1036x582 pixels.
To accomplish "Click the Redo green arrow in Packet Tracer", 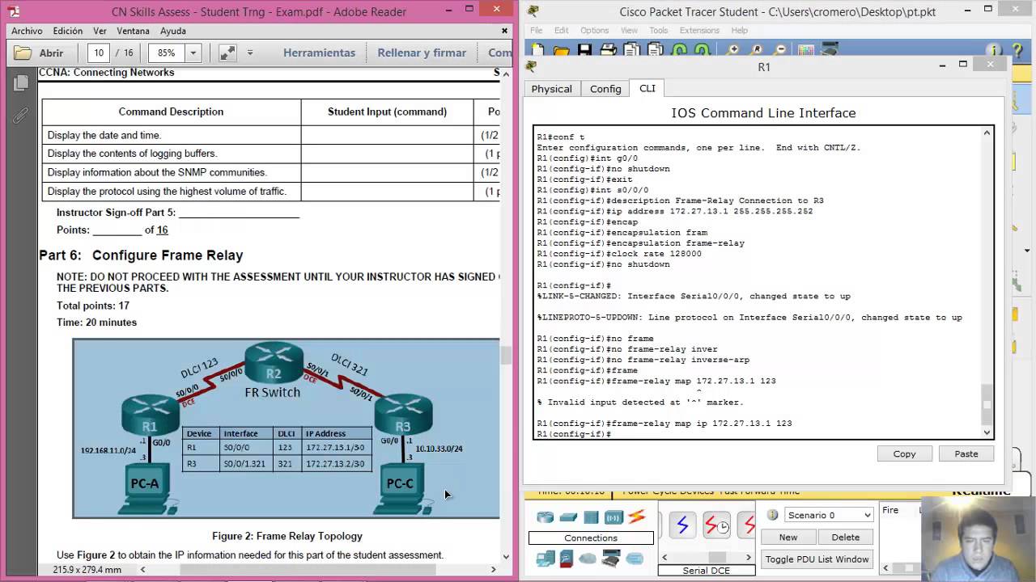I will click(x=702, y=50).
